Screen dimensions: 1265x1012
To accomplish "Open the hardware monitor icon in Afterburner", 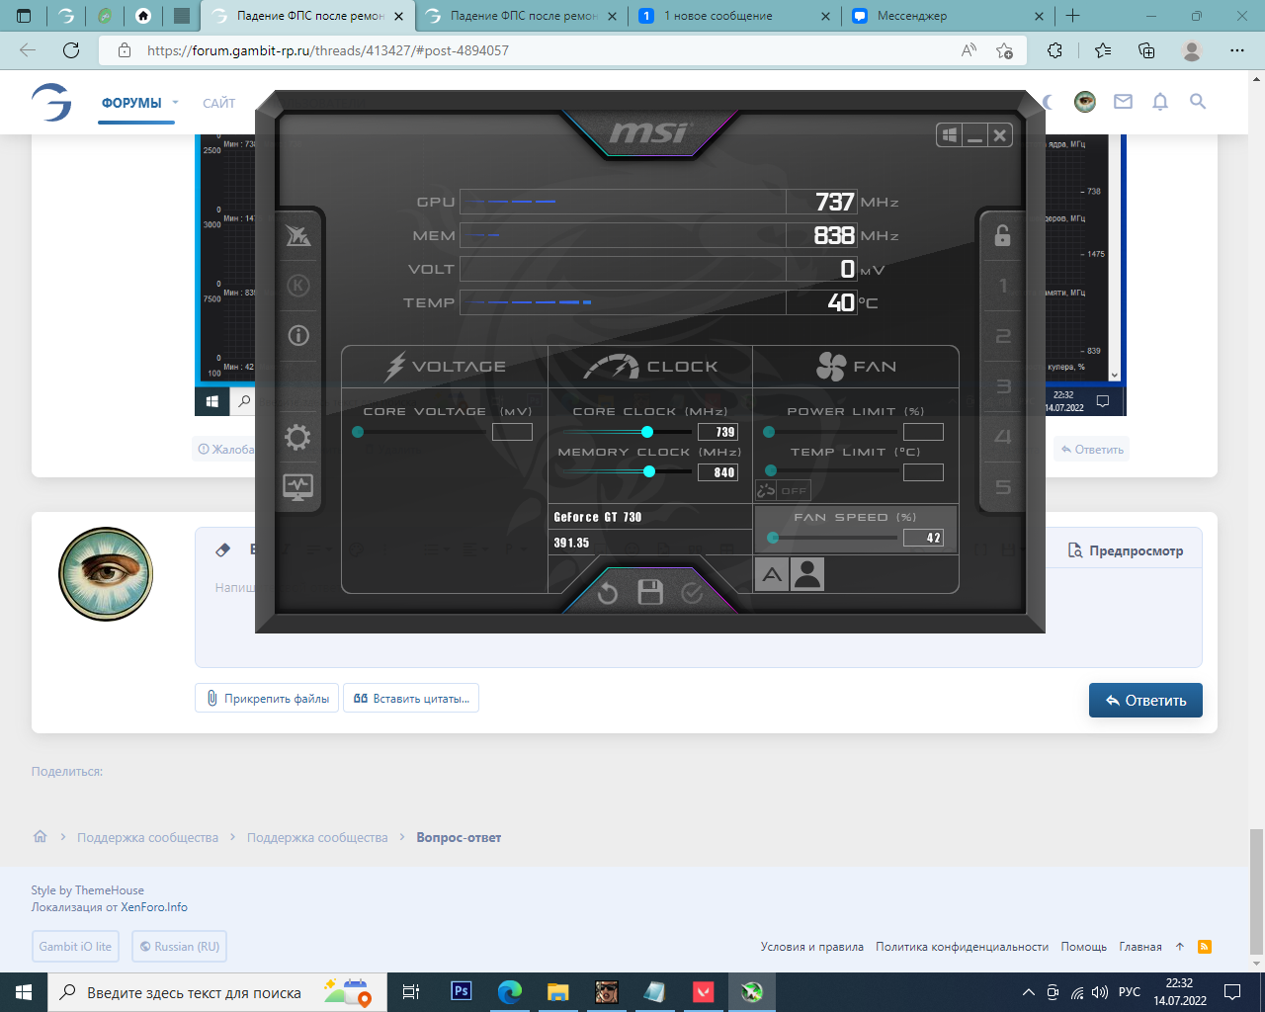I will coord(297,486).
